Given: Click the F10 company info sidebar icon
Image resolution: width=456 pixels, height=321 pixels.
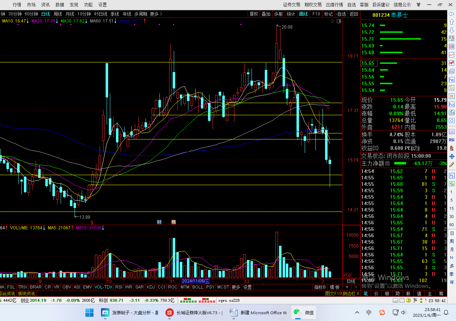Looking at the screenshot, I should [x=452, y=80].
